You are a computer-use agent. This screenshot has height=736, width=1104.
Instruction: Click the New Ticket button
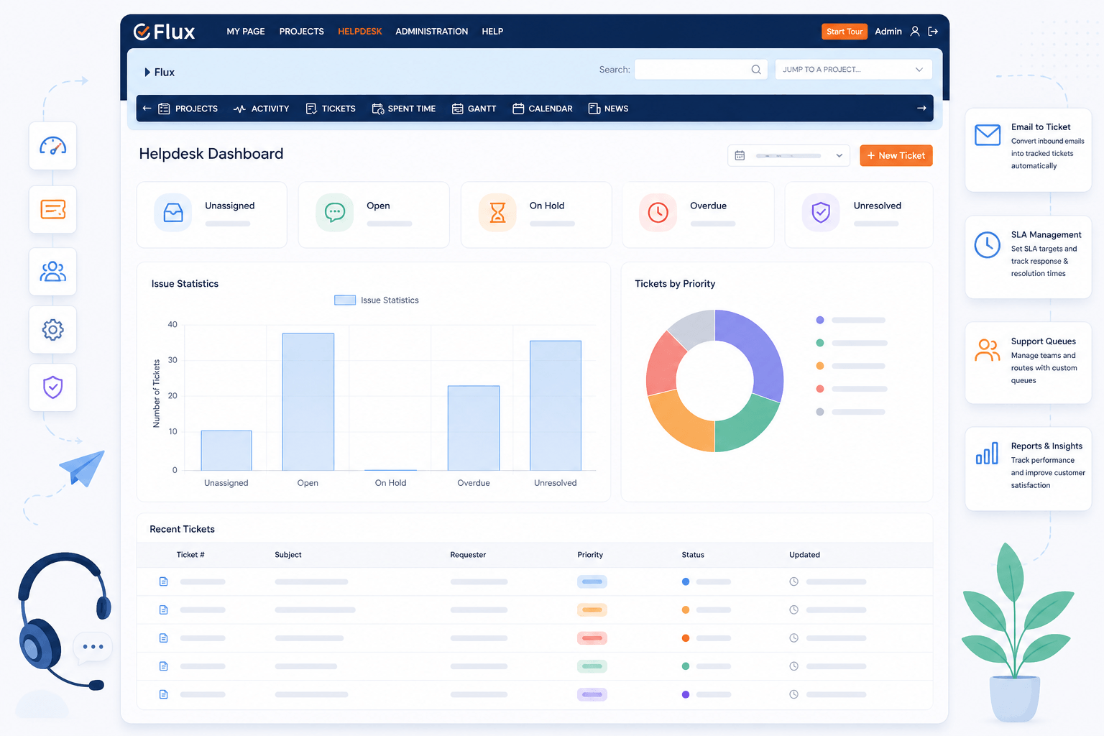coord(896,156)
